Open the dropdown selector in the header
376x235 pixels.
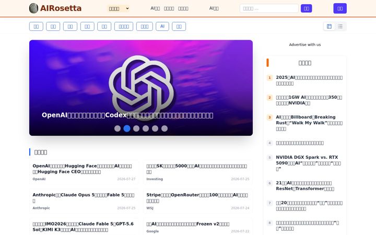click(119, 8)
